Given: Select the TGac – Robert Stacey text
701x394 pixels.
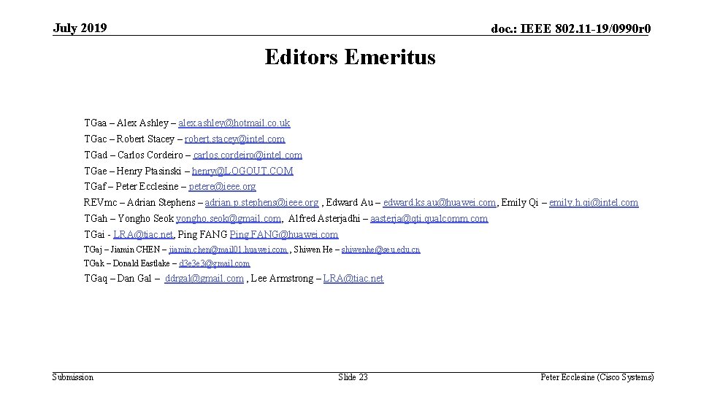Looking at the screenshot, I should click(129, 139).
